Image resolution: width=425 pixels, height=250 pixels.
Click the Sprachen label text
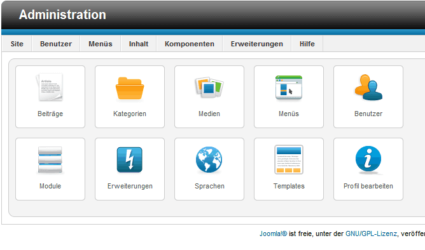click(x=209, y=186)
